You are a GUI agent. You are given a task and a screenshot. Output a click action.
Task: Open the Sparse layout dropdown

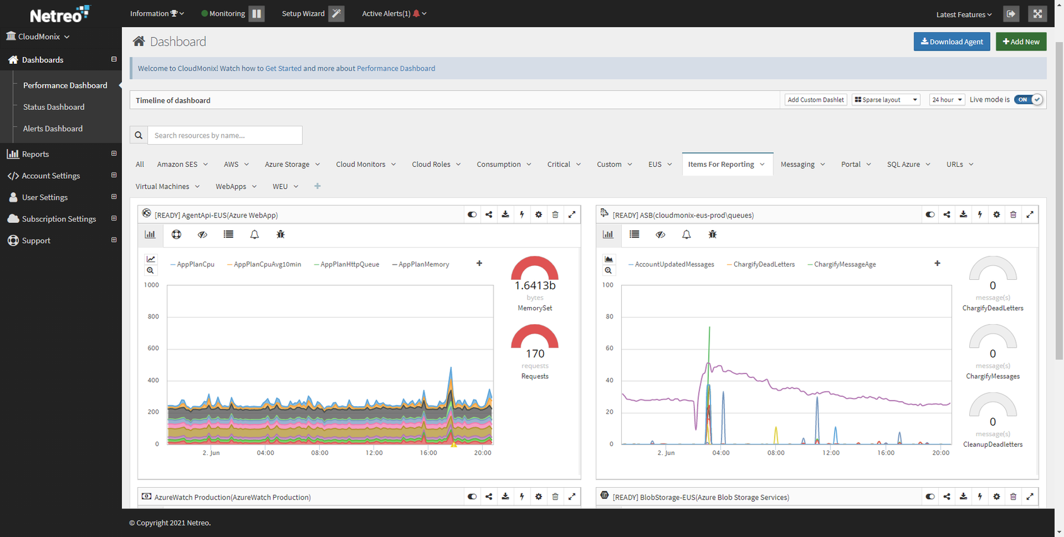click(x=886, y=100)
